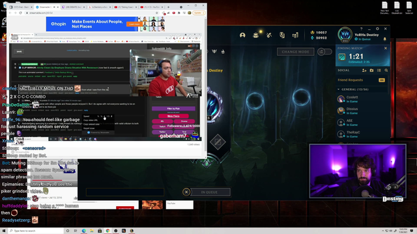Select friend Coslett in the friends list

tap(362, 99)
